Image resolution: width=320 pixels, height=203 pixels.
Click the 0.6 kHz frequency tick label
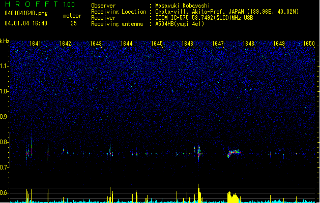4,193
